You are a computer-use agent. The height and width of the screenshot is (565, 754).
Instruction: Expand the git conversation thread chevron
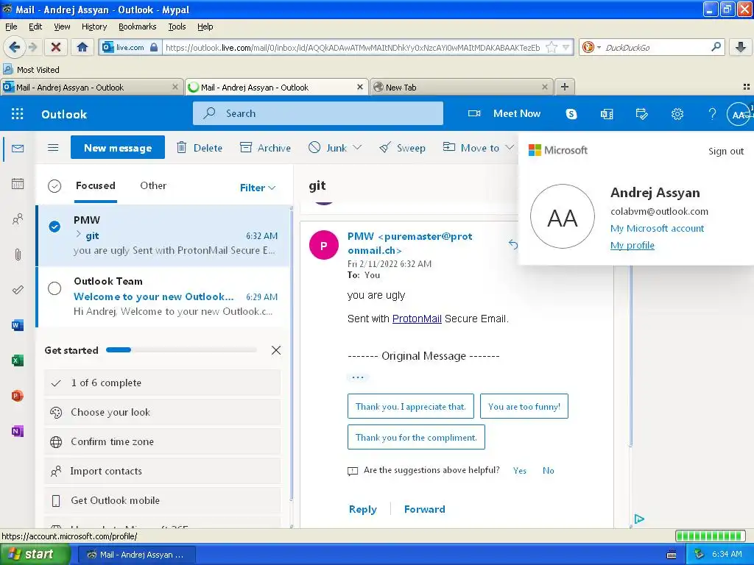tap(78, 235)
